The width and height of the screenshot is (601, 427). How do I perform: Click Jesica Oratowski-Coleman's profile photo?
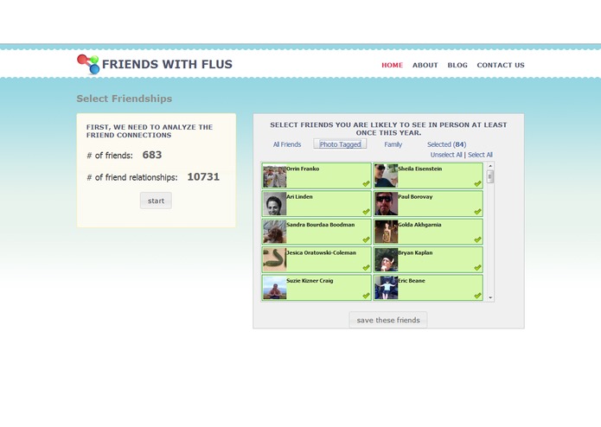point(275,259)
